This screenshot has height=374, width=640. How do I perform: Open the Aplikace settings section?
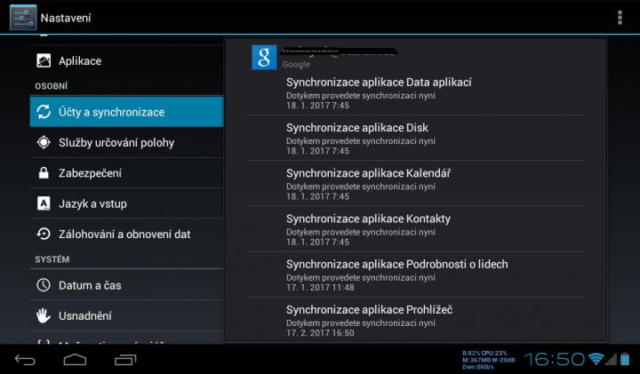click(x=126, y=60)
